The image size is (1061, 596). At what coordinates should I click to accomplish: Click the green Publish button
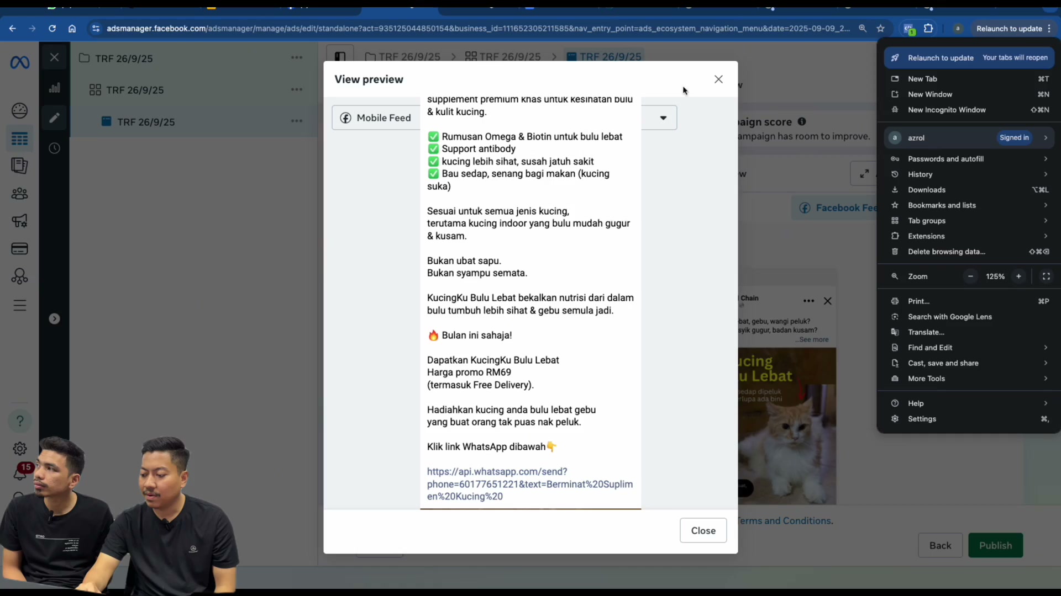coord(995,545)
